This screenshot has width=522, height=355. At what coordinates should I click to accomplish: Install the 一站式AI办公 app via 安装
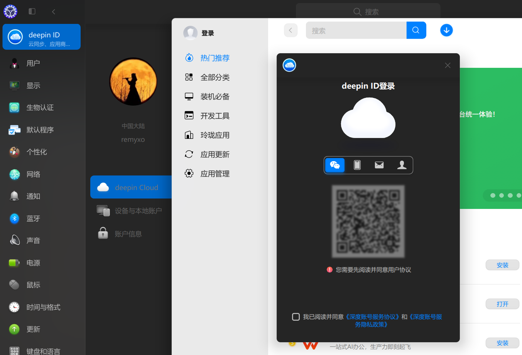(502, 343)
